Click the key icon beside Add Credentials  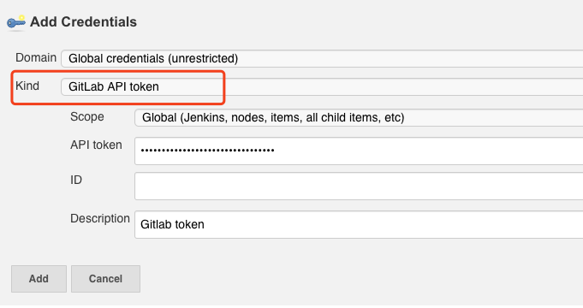click(16, 22)
